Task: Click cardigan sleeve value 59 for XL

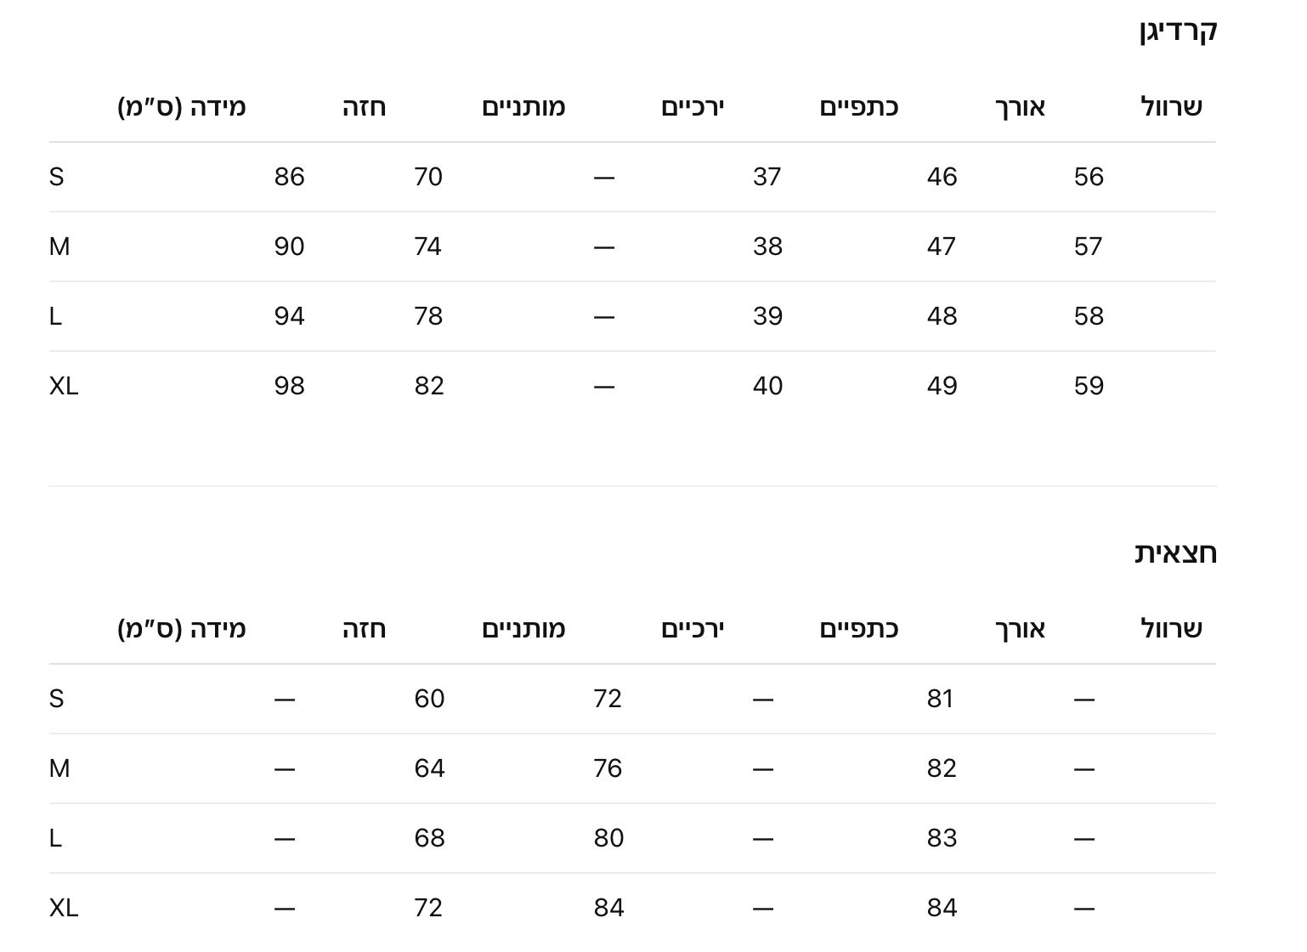Action: 1089,386
